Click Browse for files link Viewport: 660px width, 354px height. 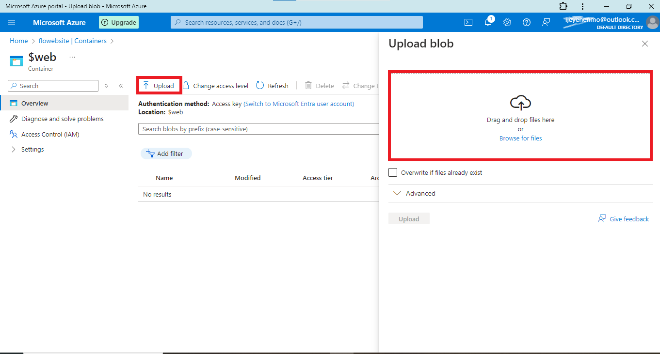[x=521, y=138]
